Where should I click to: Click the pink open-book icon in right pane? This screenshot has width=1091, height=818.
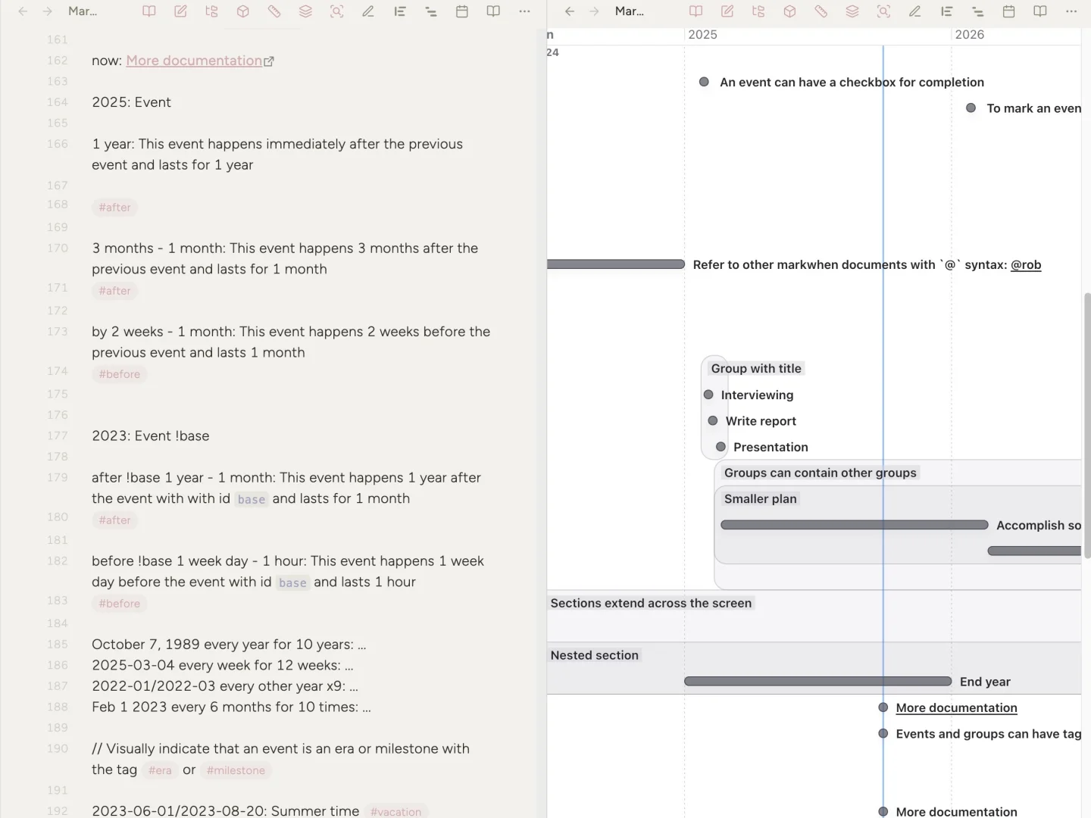[x=696, y=11]
